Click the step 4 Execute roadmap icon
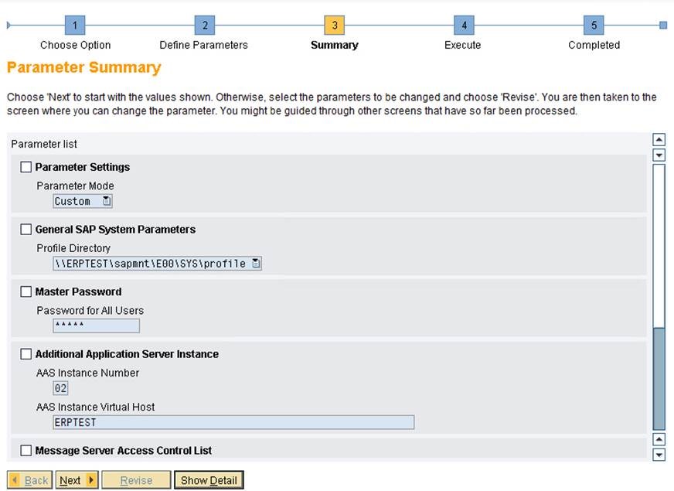The image size is (674, 491). pyautogui.click(x=465, y=26)
